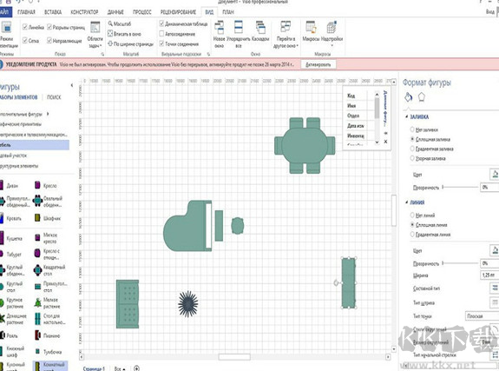
Task: Toggle the Линейка checkbox
Action: click(25, 27)
